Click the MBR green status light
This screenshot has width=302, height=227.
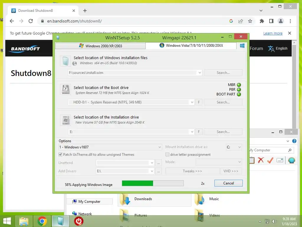coord(239,85)
